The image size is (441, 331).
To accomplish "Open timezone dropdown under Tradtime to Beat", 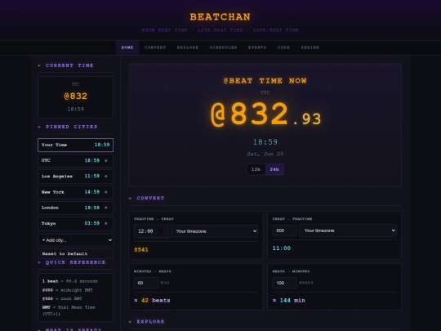I will click(x=214, y=231).
